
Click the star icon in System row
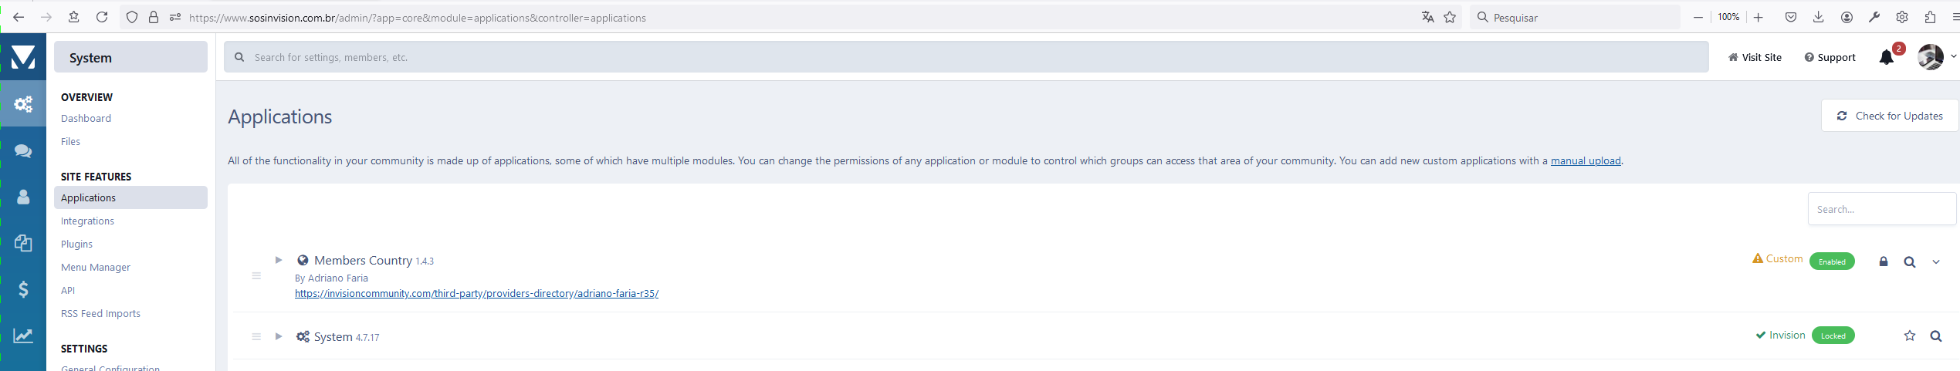[x=1910, y=336]
